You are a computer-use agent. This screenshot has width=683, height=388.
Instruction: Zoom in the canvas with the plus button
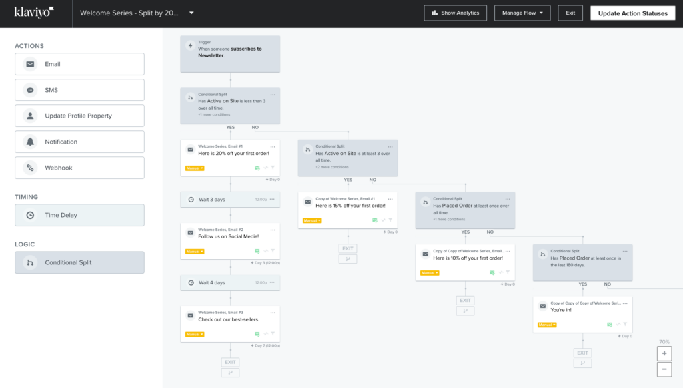pos(664,353)
